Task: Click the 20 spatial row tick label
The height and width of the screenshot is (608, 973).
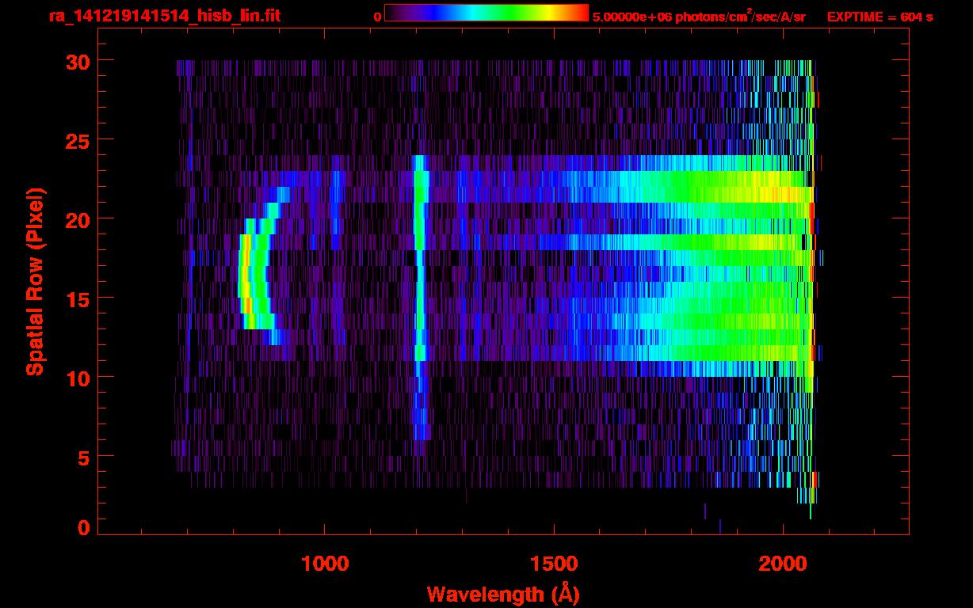Action: coord(77,219)
